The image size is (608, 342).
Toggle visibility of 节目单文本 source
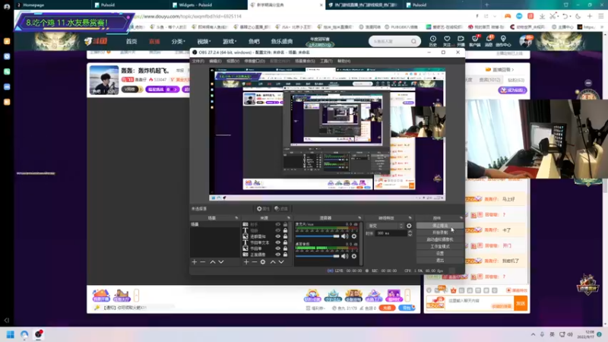[x=277, y=242]
